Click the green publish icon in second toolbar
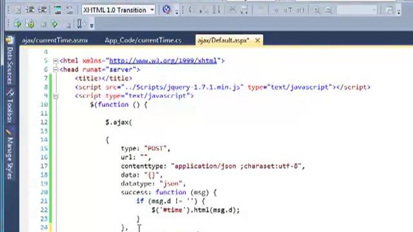This screenshot has width=413, height=232. pyautogui.click(x=54, y=24)
